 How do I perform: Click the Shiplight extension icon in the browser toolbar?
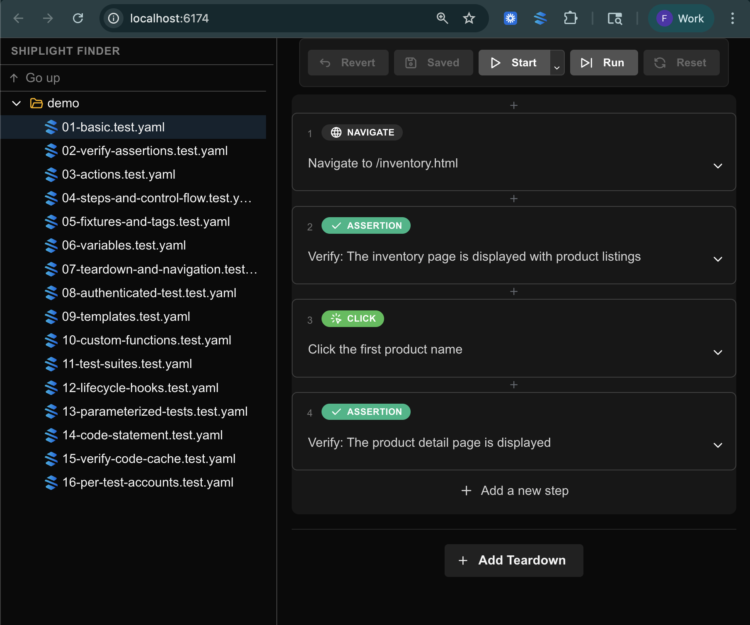pos(541,18)
